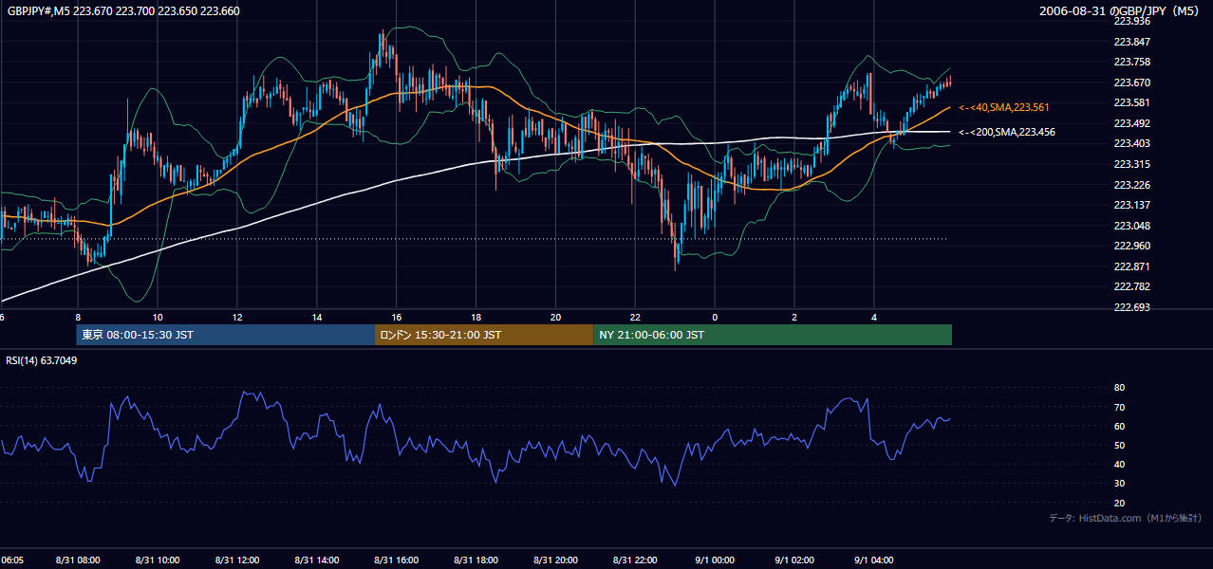This screenshot has width=1213, height=569.
Task: Click RSI scale value 80
Action: pyautogui.click(x=1119, y=388)
